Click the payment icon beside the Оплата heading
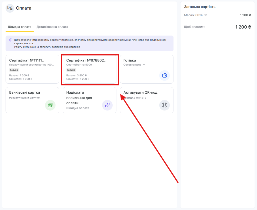This screenshot has width=257, height=210. (10, 8)
